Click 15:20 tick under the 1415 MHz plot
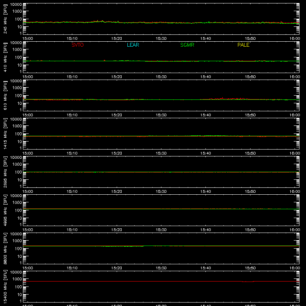Screen dimensions: 306x306 click(x=117, y=153)
